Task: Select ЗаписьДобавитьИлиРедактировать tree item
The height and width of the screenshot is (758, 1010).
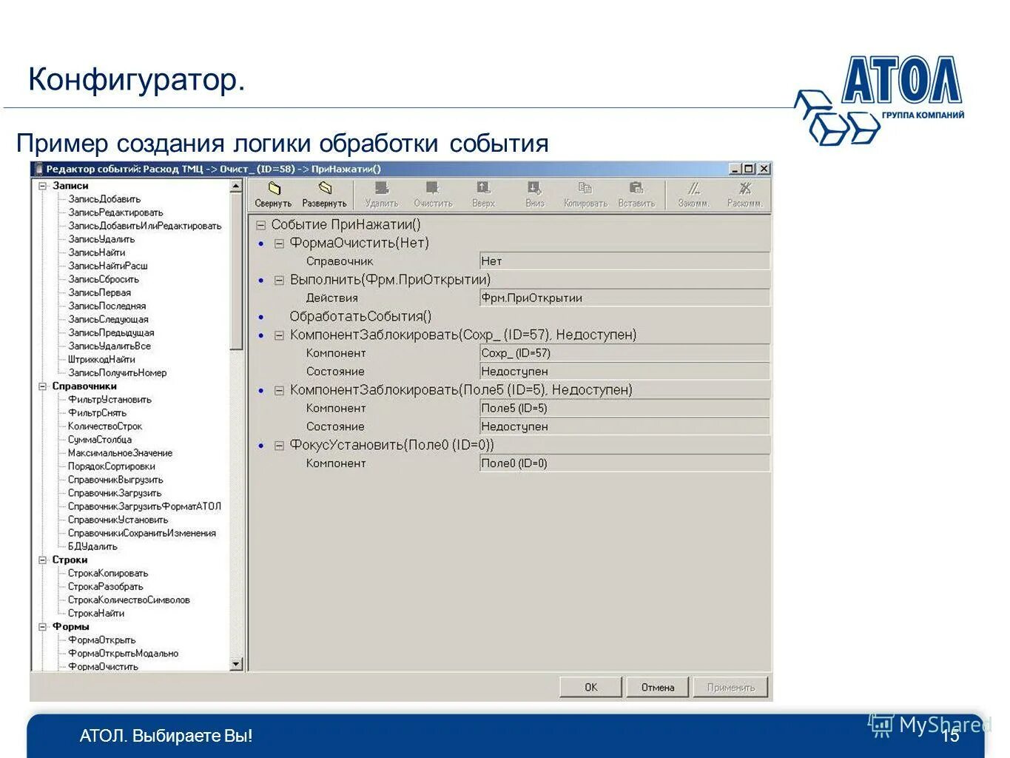Action: tap(145, 226)
